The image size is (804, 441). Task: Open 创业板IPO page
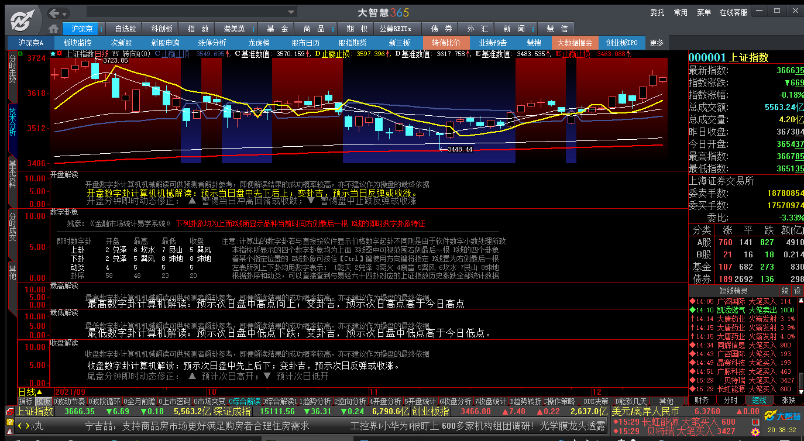[621, 43]
